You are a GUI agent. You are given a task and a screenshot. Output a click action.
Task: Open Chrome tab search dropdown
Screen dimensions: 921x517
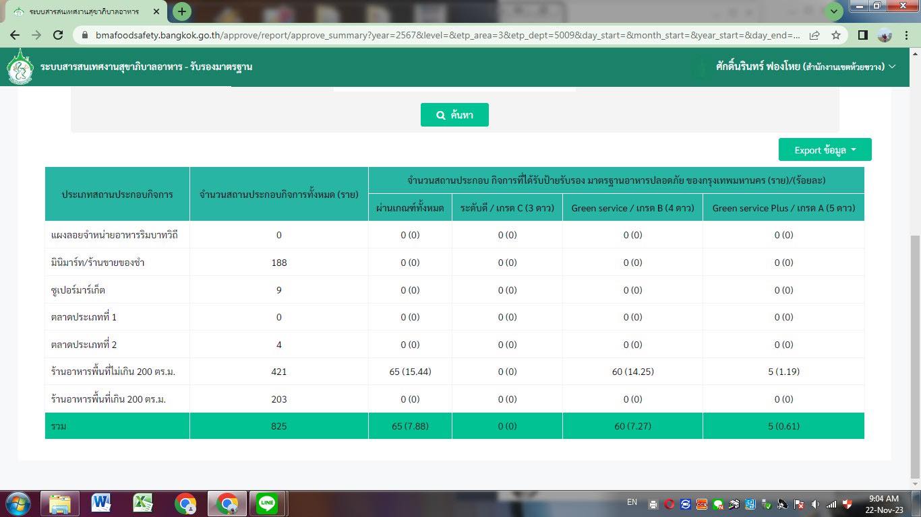click(834, 11)
